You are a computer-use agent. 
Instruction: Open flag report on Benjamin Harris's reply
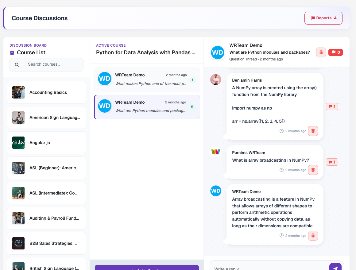(x=332, y=106)
